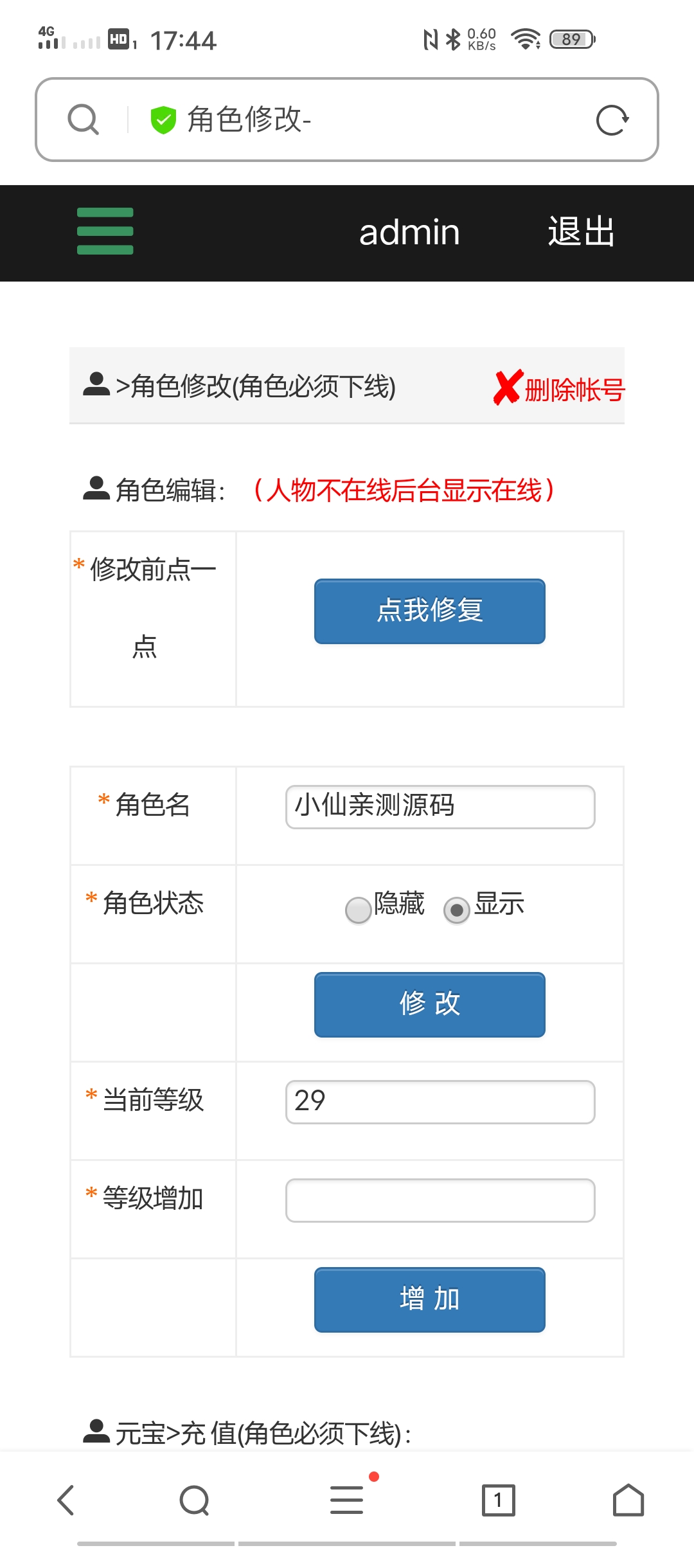This screenshot has height=1548, width=694.
Task: Open the green hamburger menu
Action: tap(105, 231)
